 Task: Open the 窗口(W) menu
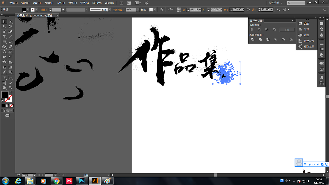click(x=97, y=3)
